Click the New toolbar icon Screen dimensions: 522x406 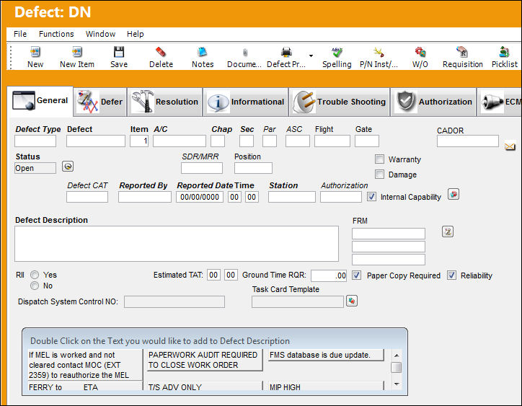[x=35, y=53]
